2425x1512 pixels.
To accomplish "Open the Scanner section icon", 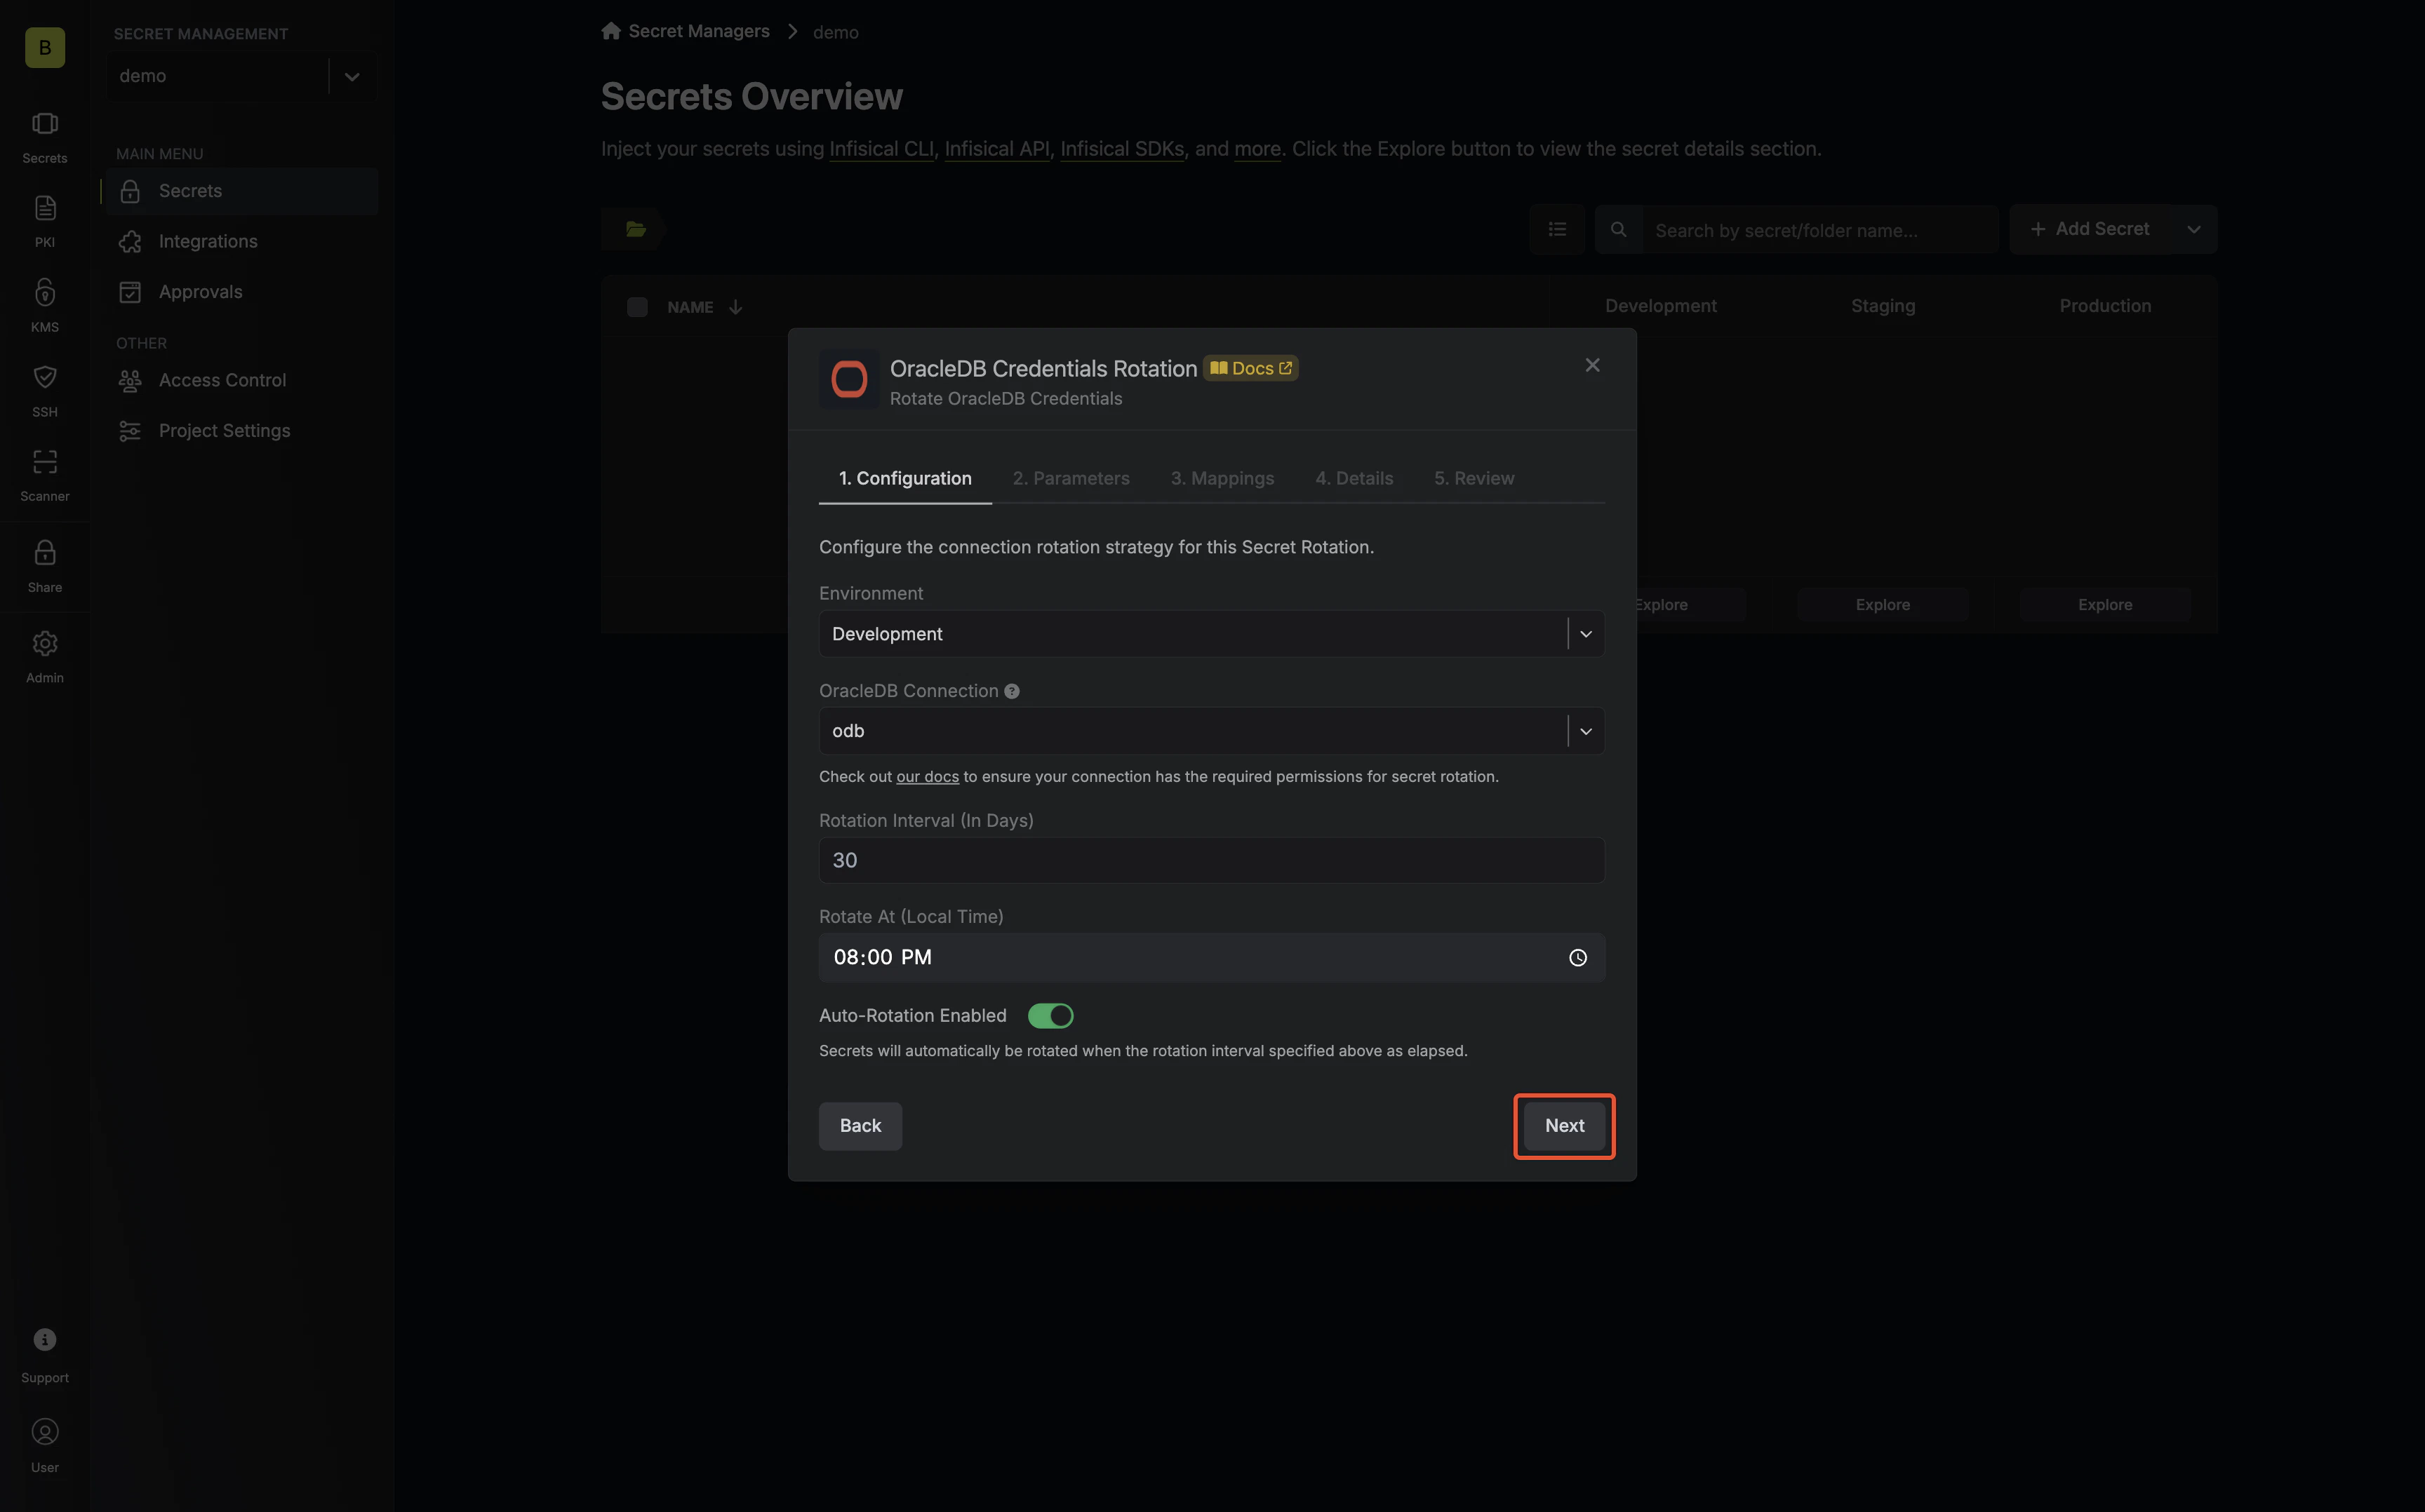I will coord(45,475).
